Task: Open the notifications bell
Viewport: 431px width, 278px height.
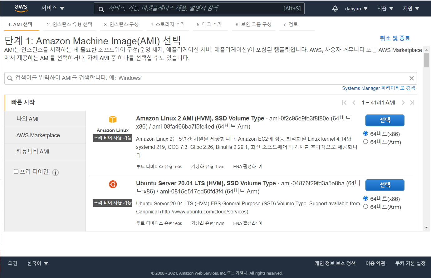Action: click(x=335, y=8)
